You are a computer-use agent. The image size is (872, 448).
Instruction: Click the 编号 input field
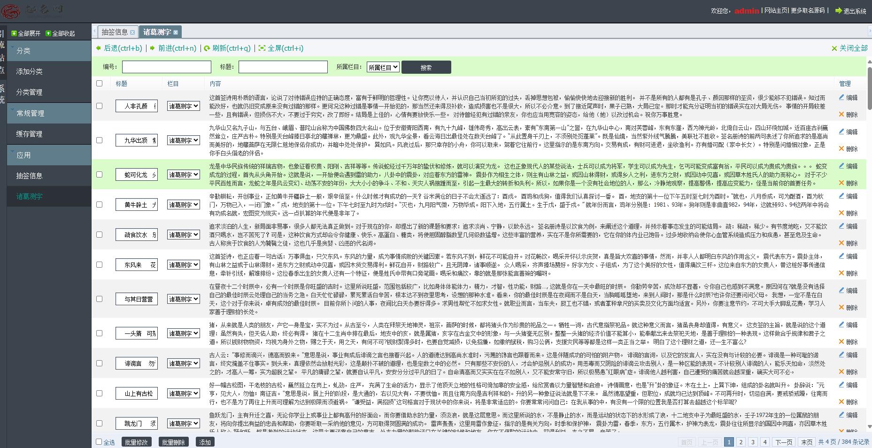(x=166, y=67)
